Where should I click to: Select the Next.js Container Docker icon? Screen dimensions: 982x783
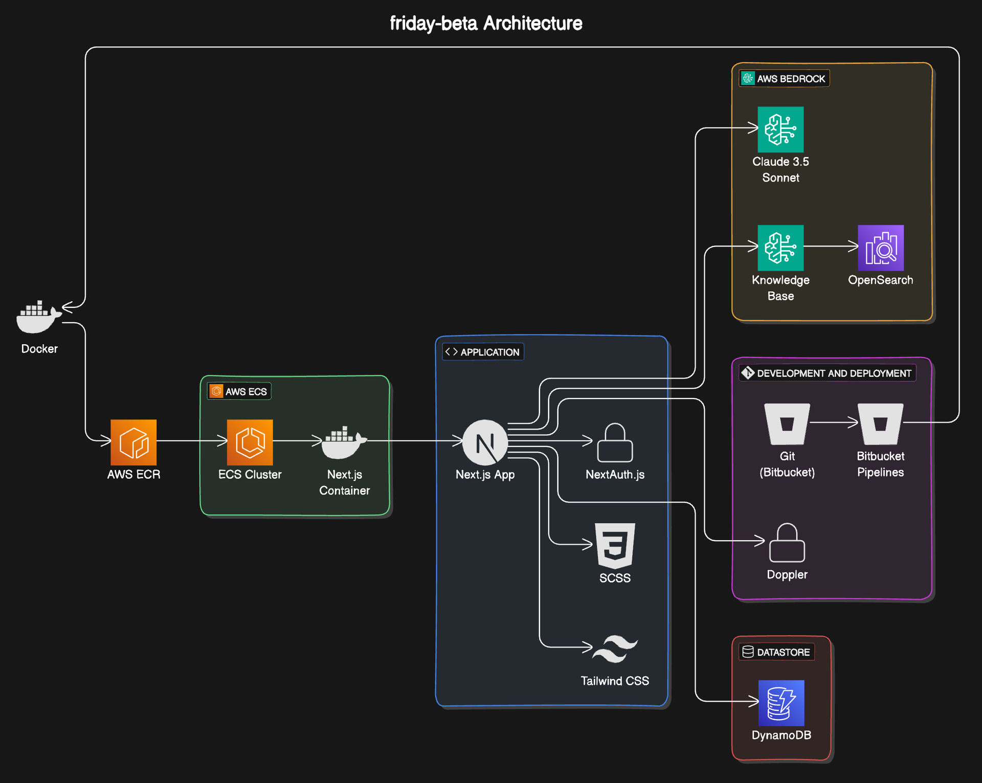pyautogui.click(x=344, y=442)
